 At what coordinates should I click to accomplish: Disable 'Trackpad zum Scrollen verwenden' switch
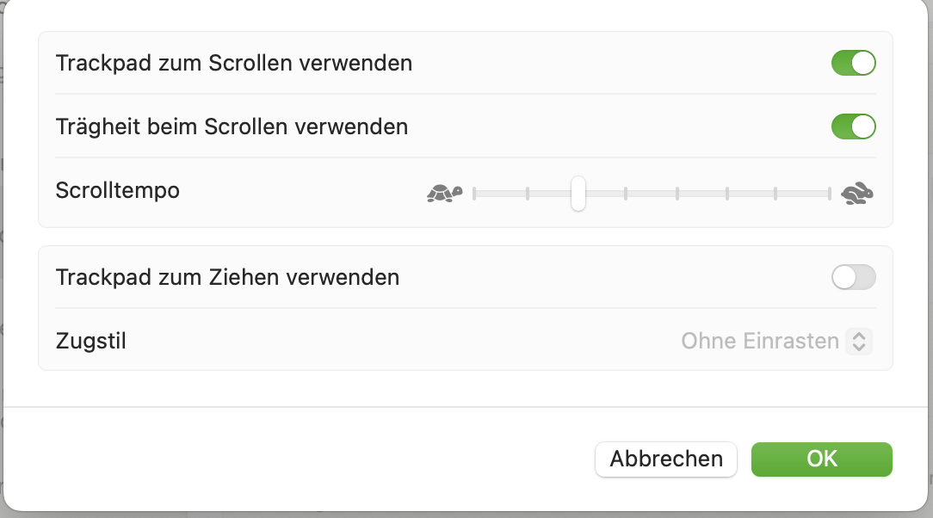[853, 63]
